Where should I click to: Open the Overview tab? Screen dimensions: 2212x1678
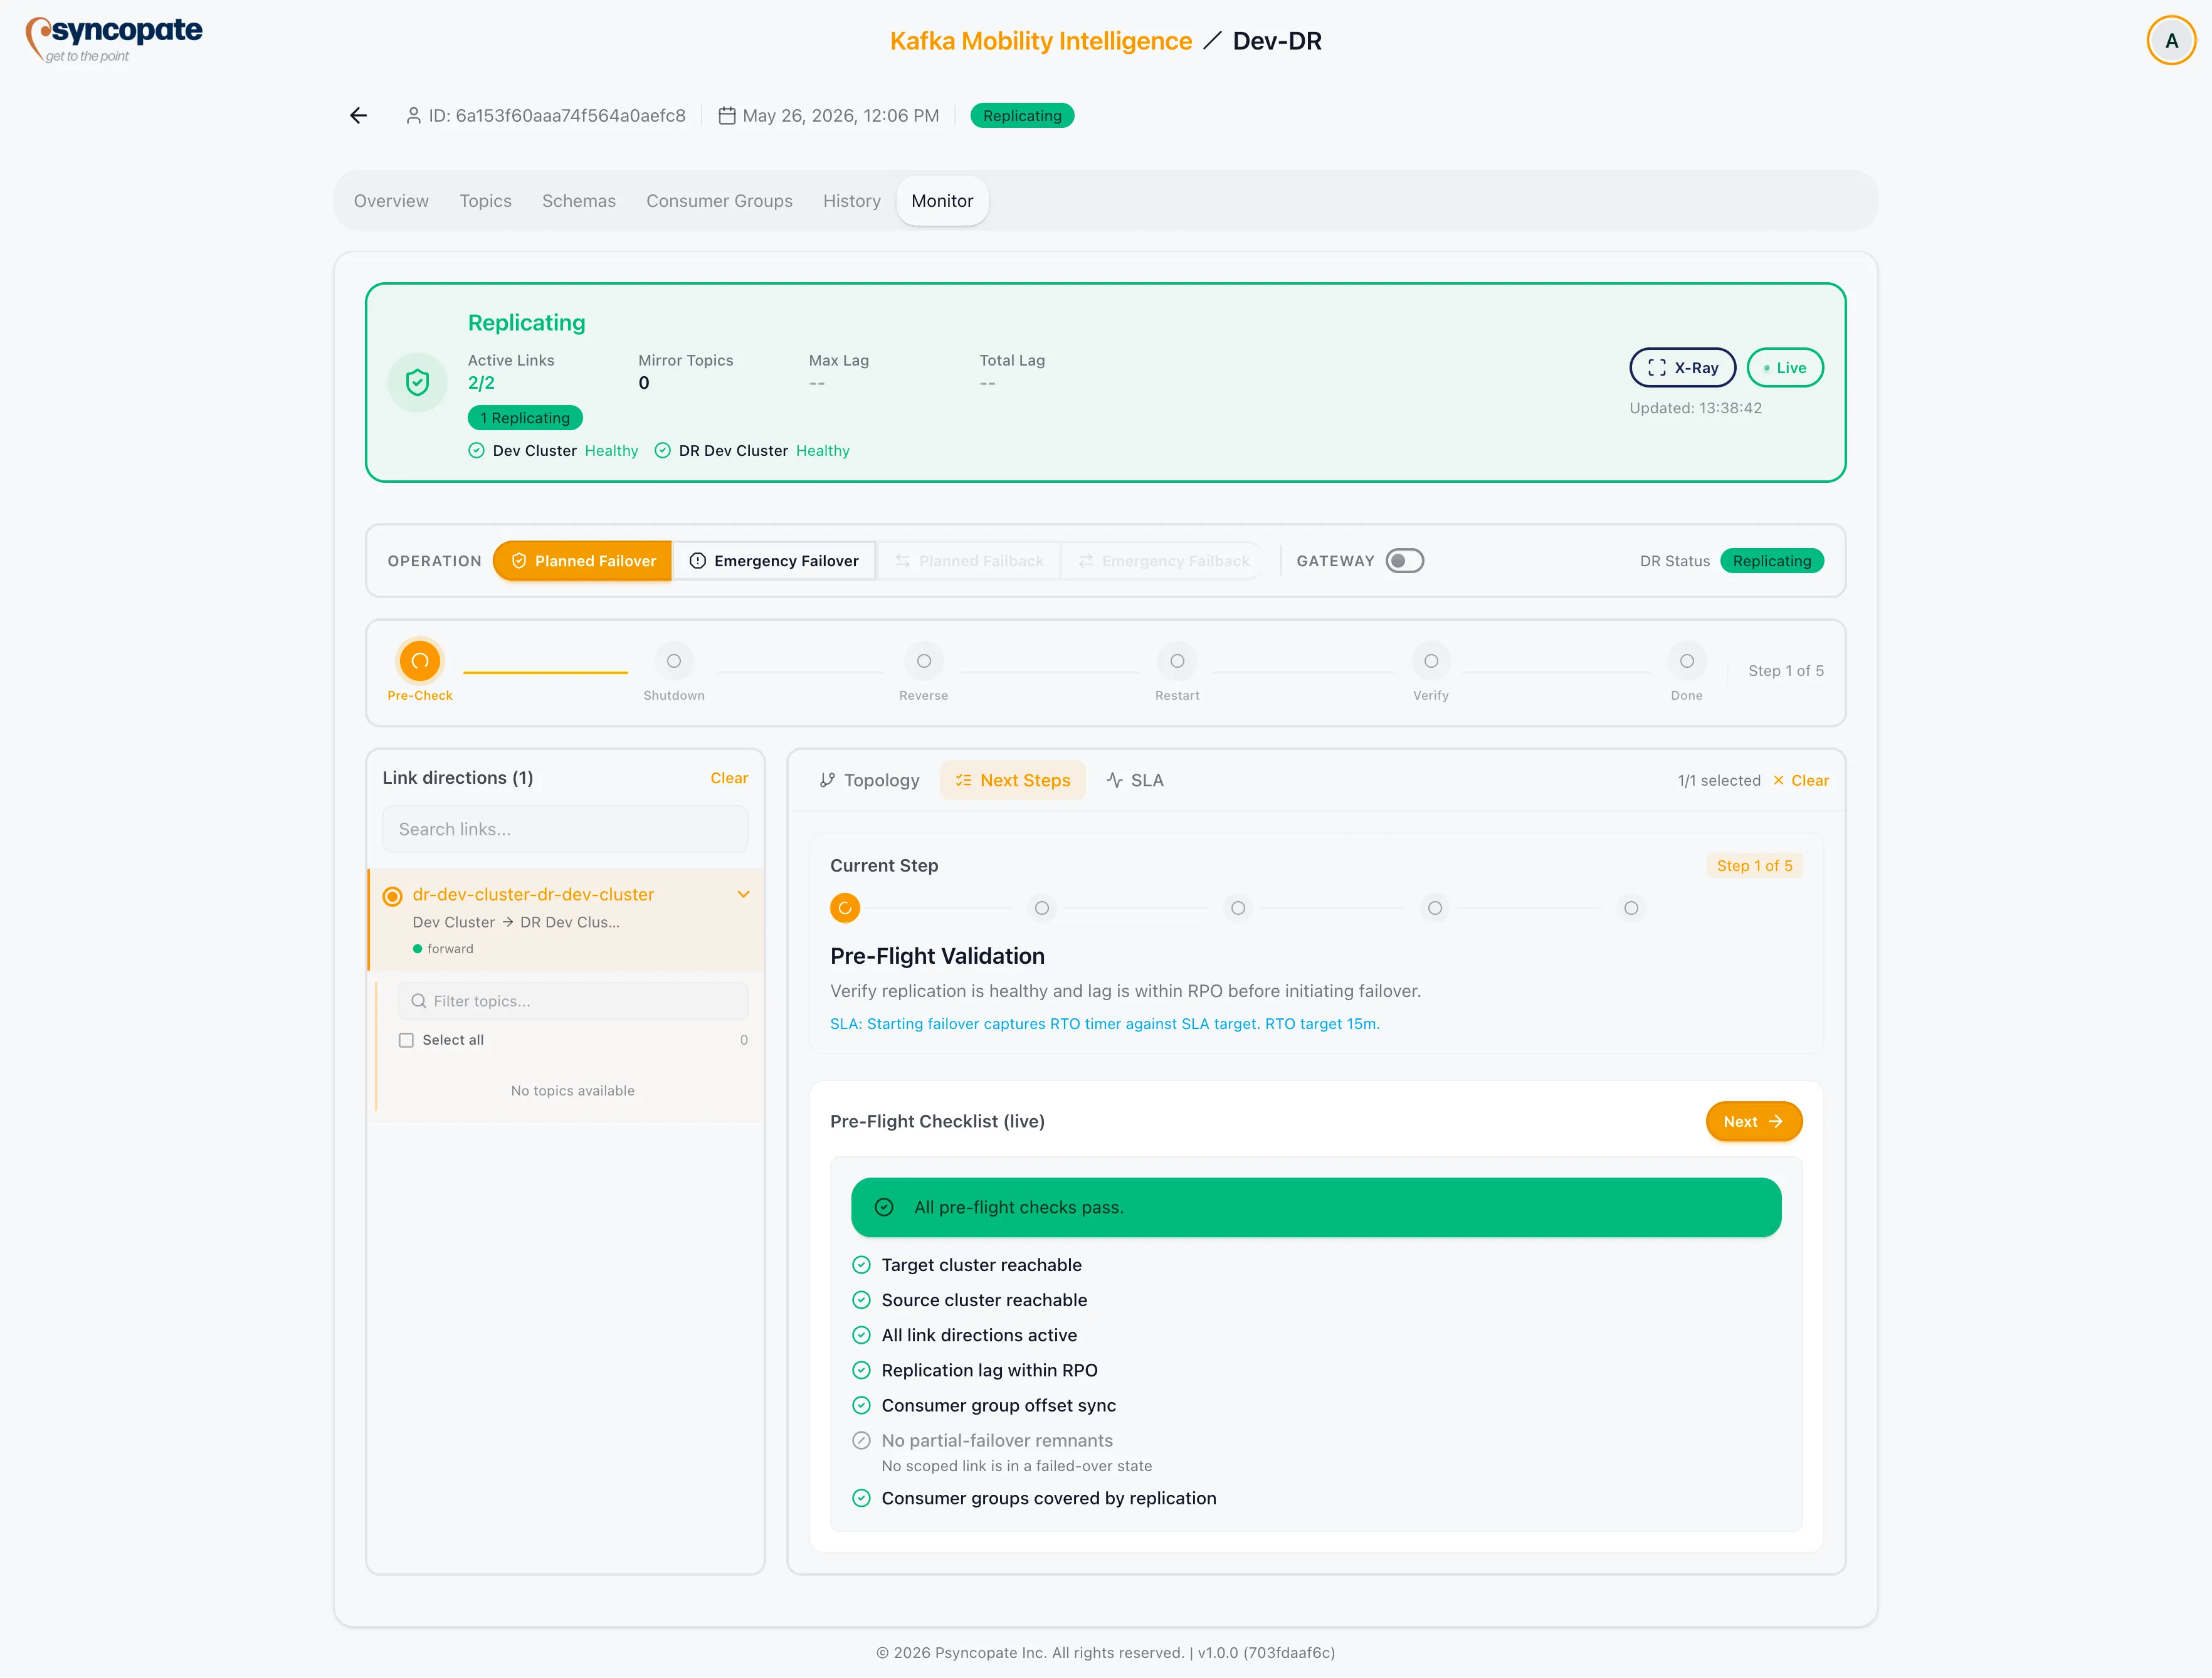(x=391, y=201)
